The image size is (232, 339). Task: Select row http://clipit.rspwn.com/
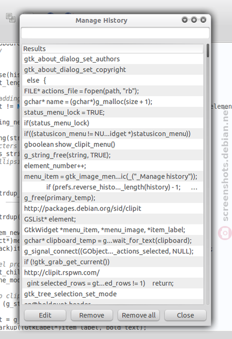(113, 272)
